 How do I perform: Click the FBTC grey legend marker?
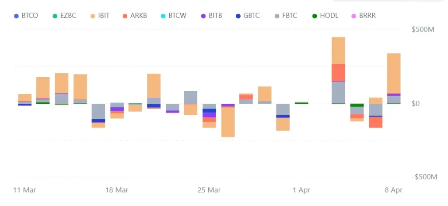(x=277, y=16)
